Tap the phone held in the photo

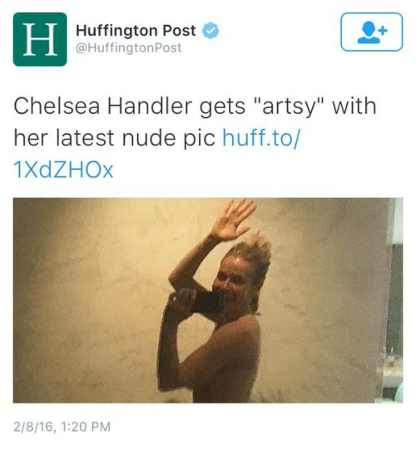209,303
